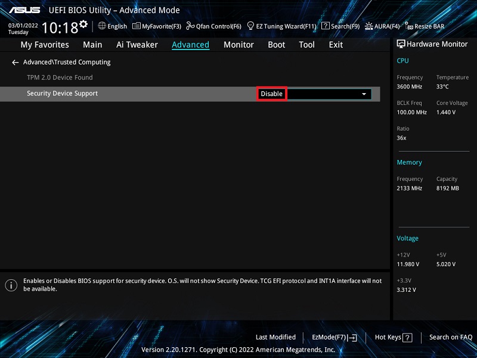Click the 03/01/2022 date text

point(23,26)
